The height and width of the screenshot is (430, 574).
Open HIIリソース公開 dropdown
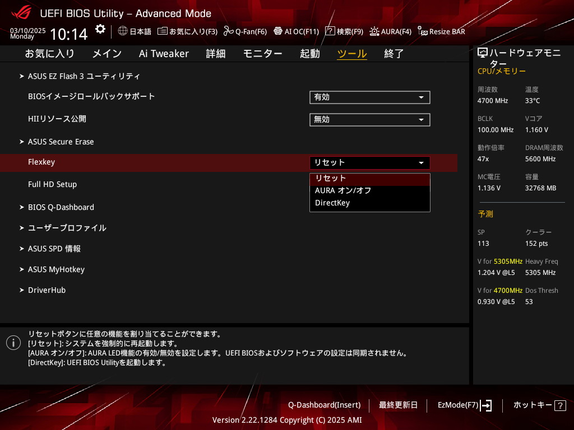pos(370,120)
